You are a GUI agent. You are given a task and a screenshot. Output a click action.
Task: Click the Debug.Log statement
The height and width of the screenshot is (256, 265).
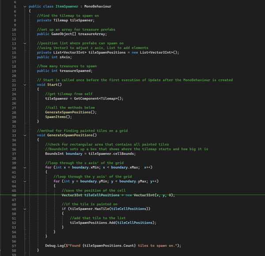click(55, 245)
